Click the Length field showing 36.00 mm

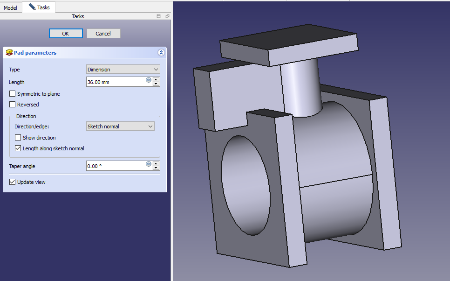(x=116, y=82)
